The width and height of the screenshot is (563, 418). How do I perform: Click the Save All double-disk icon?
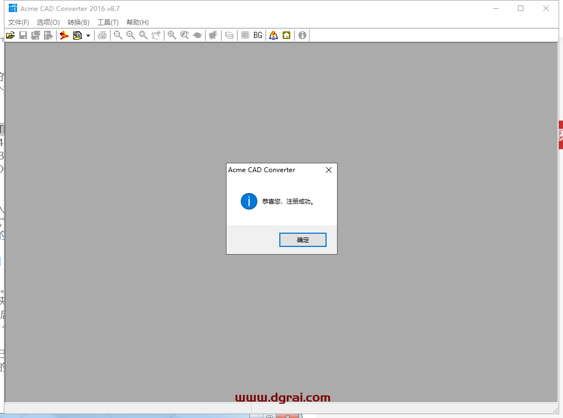point(36,35)
